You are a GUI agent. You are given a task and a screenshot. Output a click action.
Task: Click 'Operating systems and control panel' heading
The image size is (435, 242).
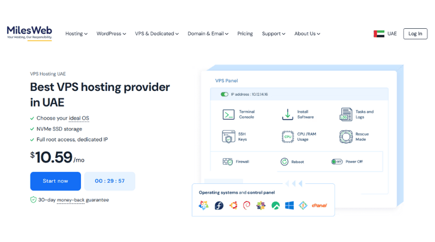(237, 193)
